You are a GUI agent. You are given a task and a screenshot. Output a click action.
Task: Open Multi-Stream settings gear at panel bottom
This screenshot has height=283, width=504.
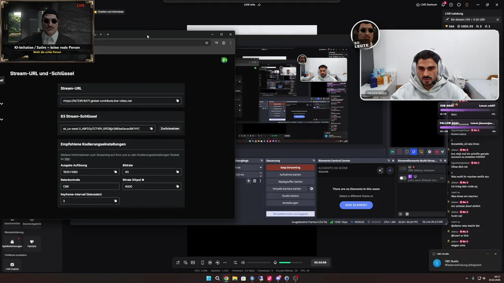[x=407, y=214]
